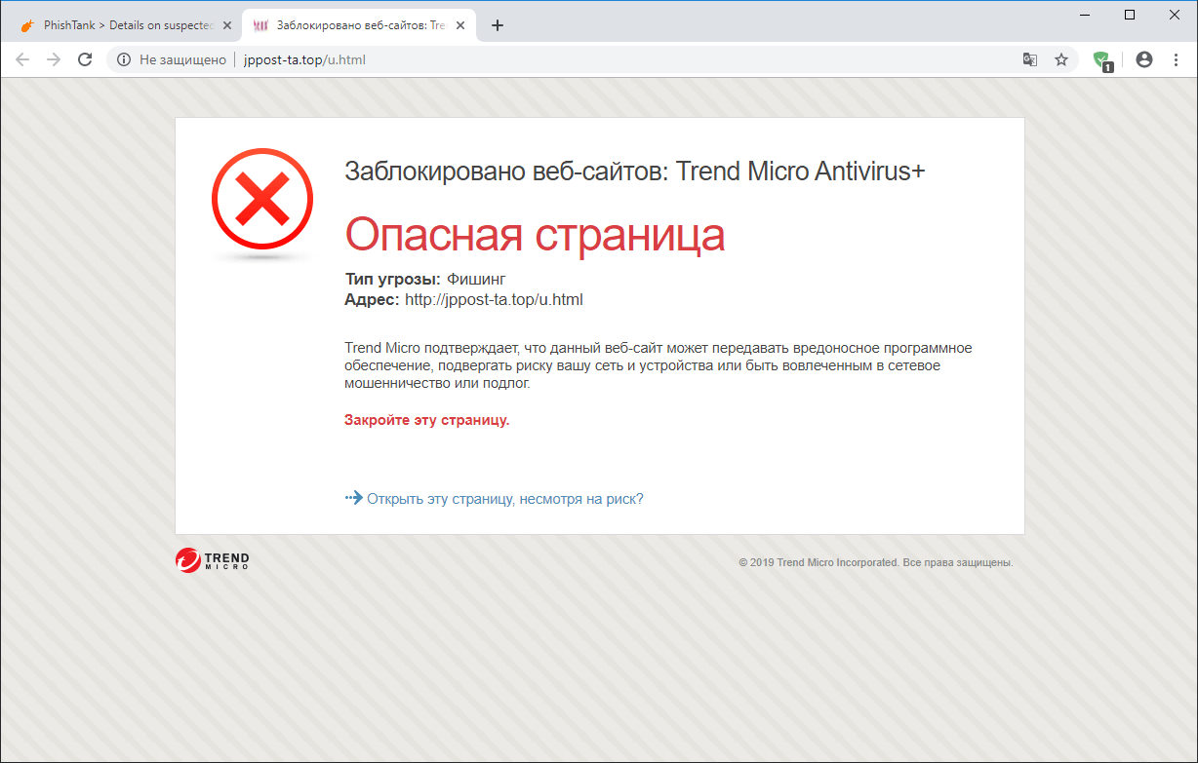Open the Chrome three-dot menu
The width and height of the screenshot is (1198, 763).
1175,59
